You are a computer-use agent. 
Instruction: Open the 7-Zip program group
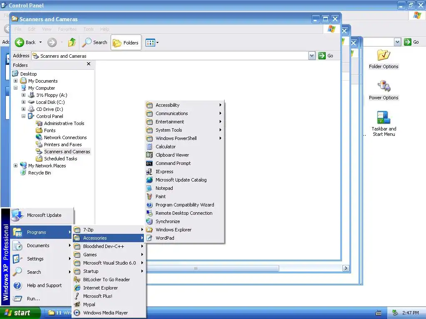tap(109, 230)
